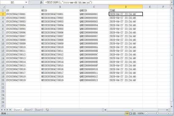Switch to Normal view icon
The width and height of the screenshot is (174, 116).
pyautogui.click(x=127, y=113)
